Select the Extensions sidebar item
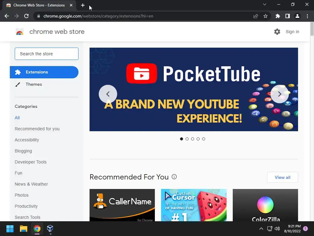The width and height of the screenshot is (314, 236). point(44,72)
